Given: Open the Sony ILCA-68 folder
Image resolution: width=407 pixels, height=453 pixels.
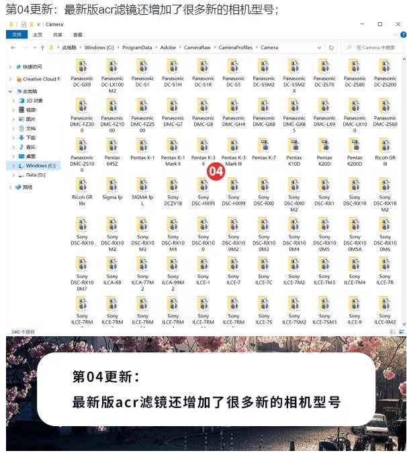Looking at the screenshot, I should tap(112, 270).
